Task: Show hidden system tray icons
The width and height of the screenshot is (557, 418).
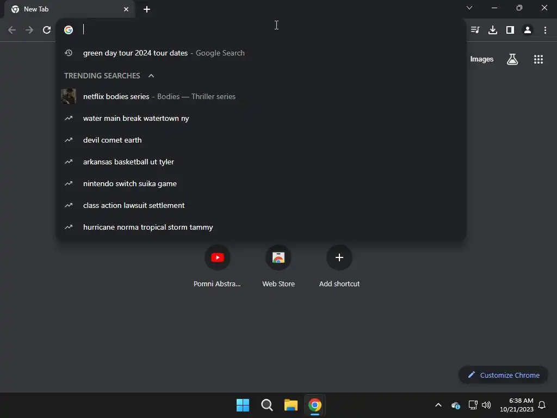Action: click(x=438, y=405)
